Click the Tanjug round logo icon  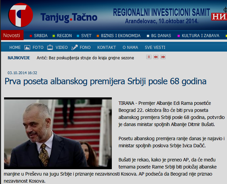(21, 15)
